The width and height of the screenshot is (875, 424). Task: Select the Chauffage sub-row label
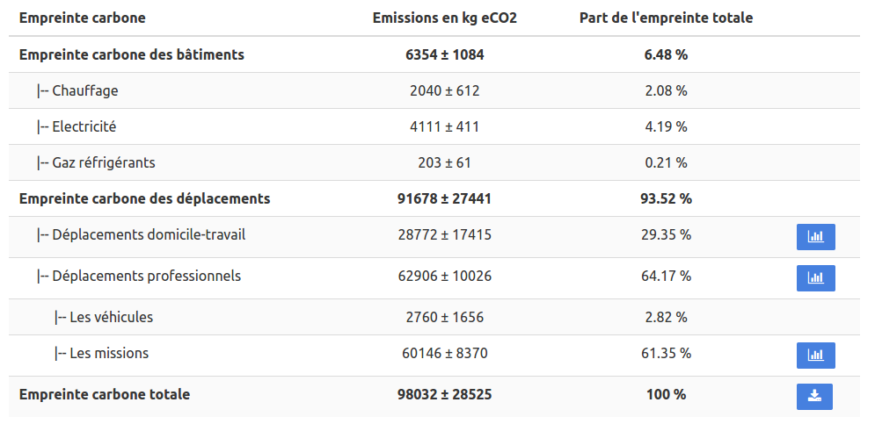pos(84,90)
